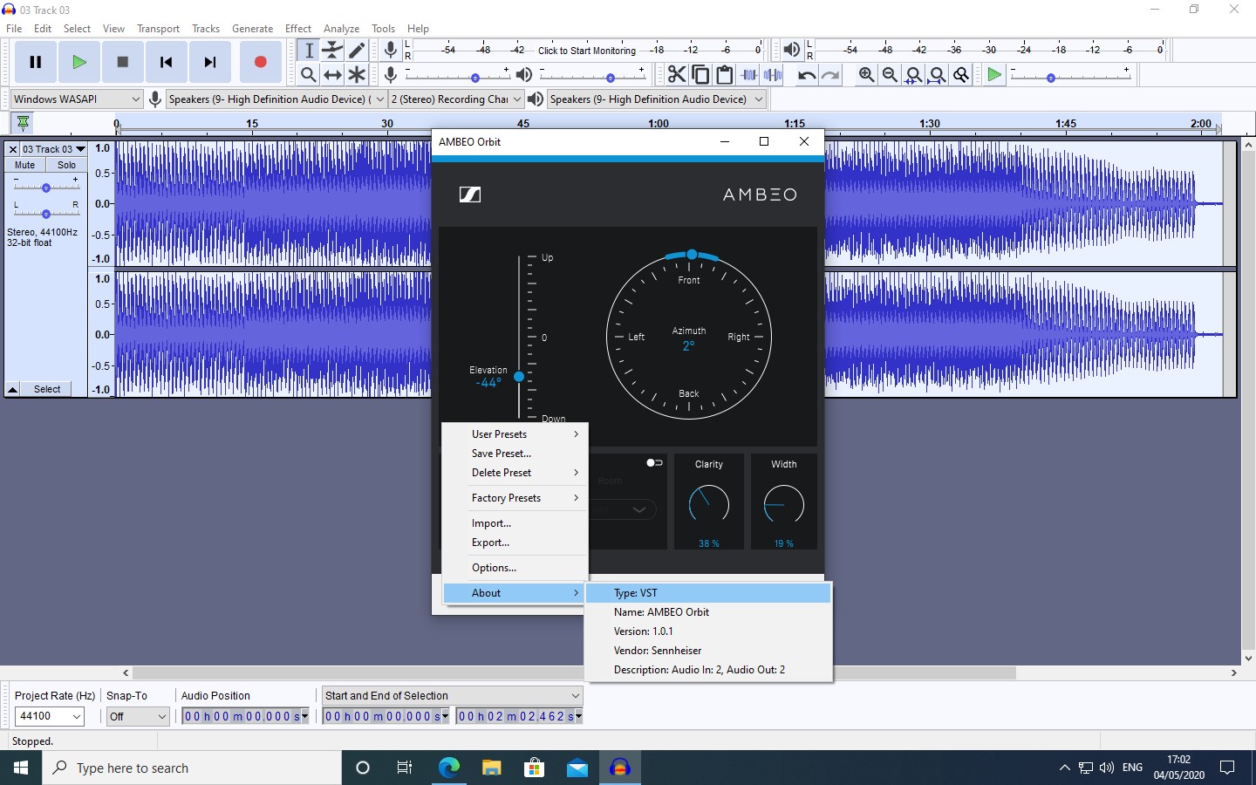Screen dimensions: 1256x785
Task: Select the Selection (I-beam) tool
Action: click(x=309, y=51)
